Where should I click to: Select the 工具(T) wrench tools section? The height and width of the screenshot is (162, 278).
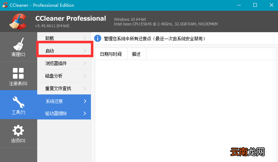pos(18,105)
